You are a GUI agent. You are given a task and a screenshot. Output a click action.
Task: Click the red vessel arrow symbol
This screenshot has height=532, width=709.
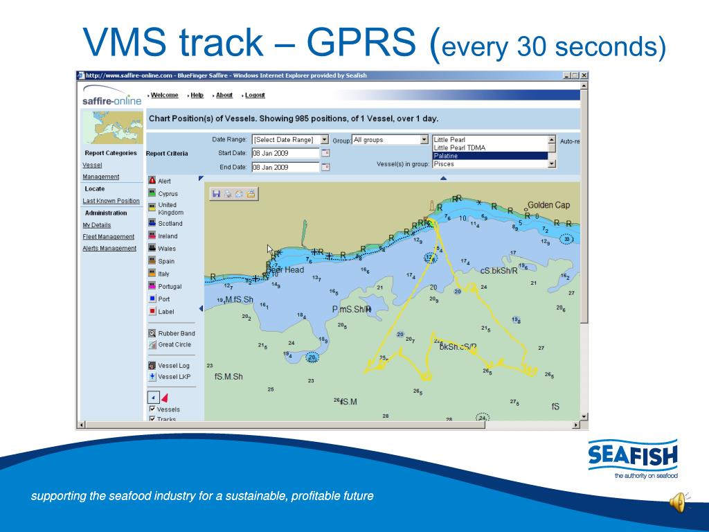(x=165, y=398)
